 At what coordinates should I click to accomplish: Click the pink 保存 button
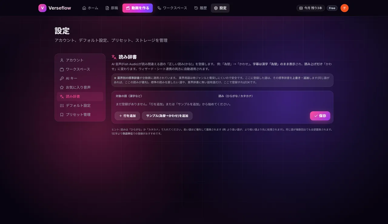tap(320, 116)
